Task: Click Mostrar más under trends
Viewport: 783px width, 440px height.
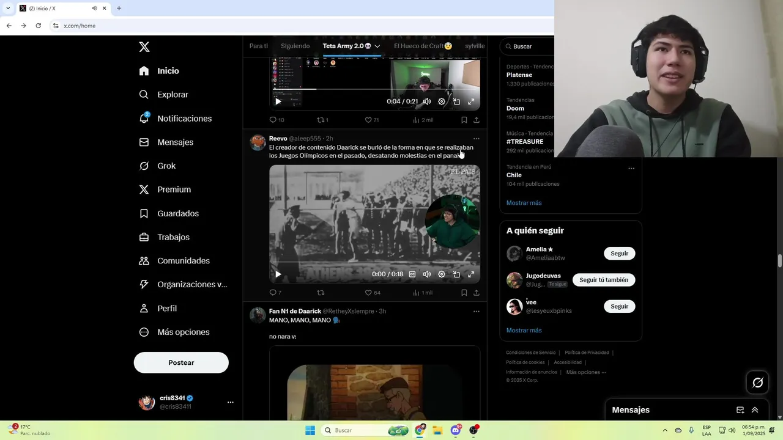Action: click(524, 203)
